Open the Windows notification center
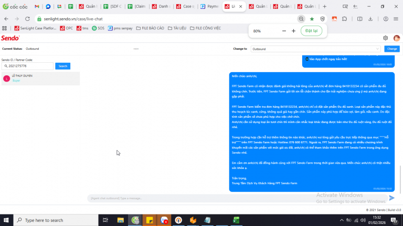This screenshot has width=403, height=226. coord(394,220)
